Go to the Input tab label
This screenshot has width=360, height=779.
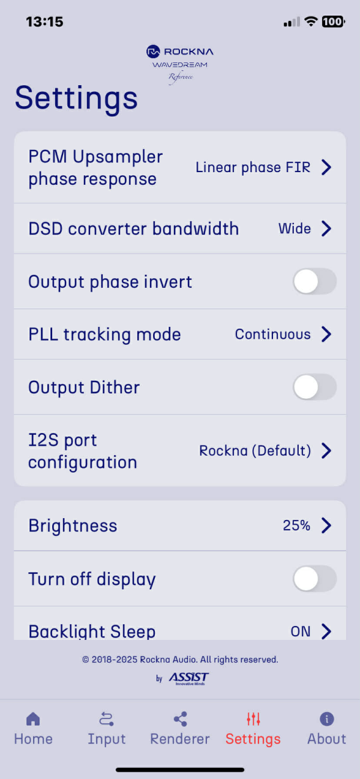[107, 739]
